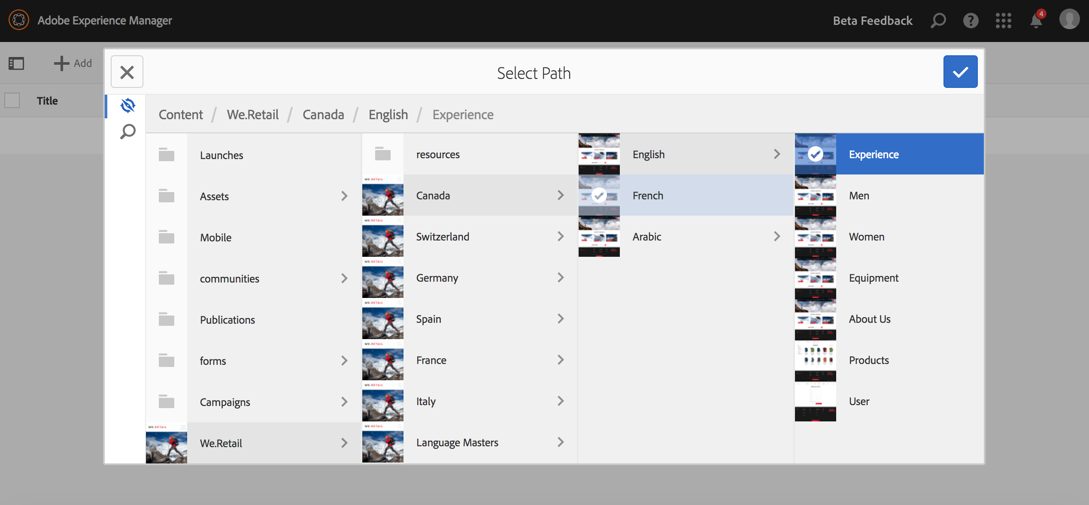Click the Adobe Experience Manager logo icon

[19, 20]
